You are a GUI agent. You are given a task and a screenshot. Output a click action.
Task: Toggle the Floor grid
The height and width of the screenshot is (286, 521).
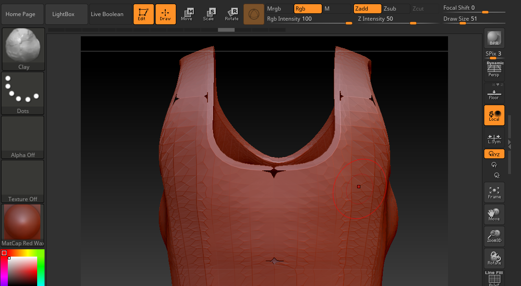pyautogui.click(x=494, y=93)
